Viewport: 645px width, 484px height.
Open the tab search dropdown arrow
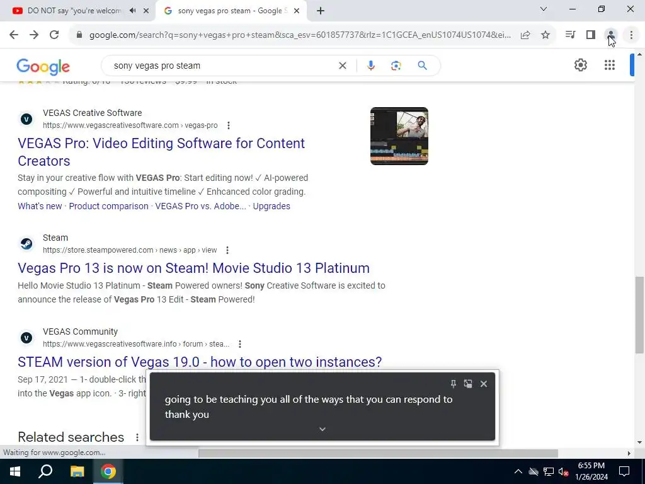coord(544,9)
